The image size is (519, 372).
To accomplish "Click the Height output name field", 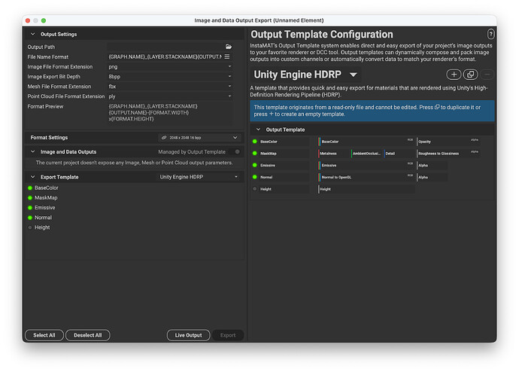I will pyautogui.click(x=284, y=189).
